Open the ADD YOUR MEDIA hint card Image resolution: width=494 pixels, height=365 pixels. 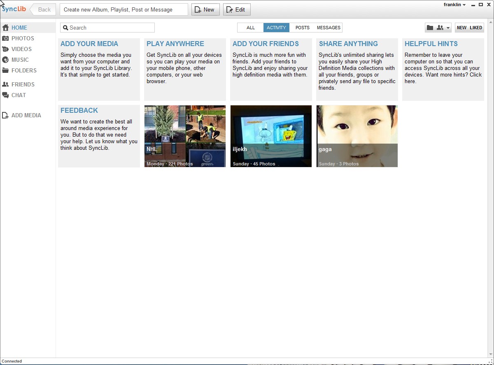(x=99, y=70)
